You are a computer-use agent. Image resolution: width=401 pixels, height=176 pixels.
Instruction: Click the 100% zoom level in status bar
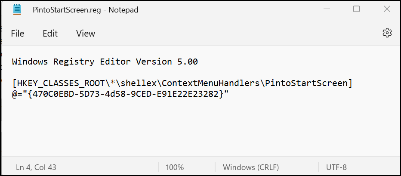175,167
